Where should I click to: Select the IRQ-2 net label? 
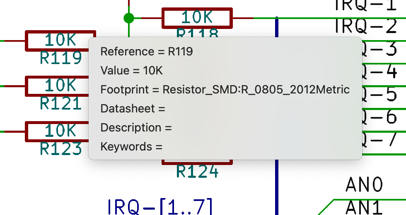click(x=366, y=26)
